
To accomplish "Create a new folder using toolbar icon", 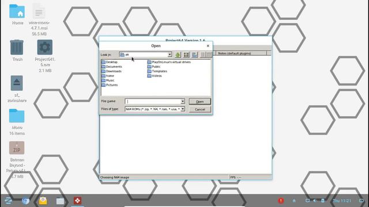I will pos(195,55).
